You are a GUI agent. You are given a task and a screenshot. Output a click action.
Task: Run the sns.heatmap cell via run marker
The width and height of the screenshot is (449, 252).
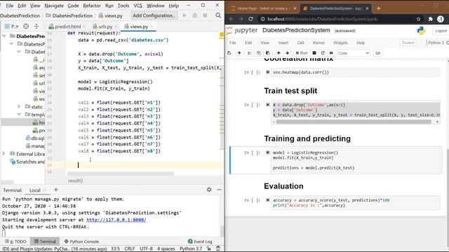[267, 72]
